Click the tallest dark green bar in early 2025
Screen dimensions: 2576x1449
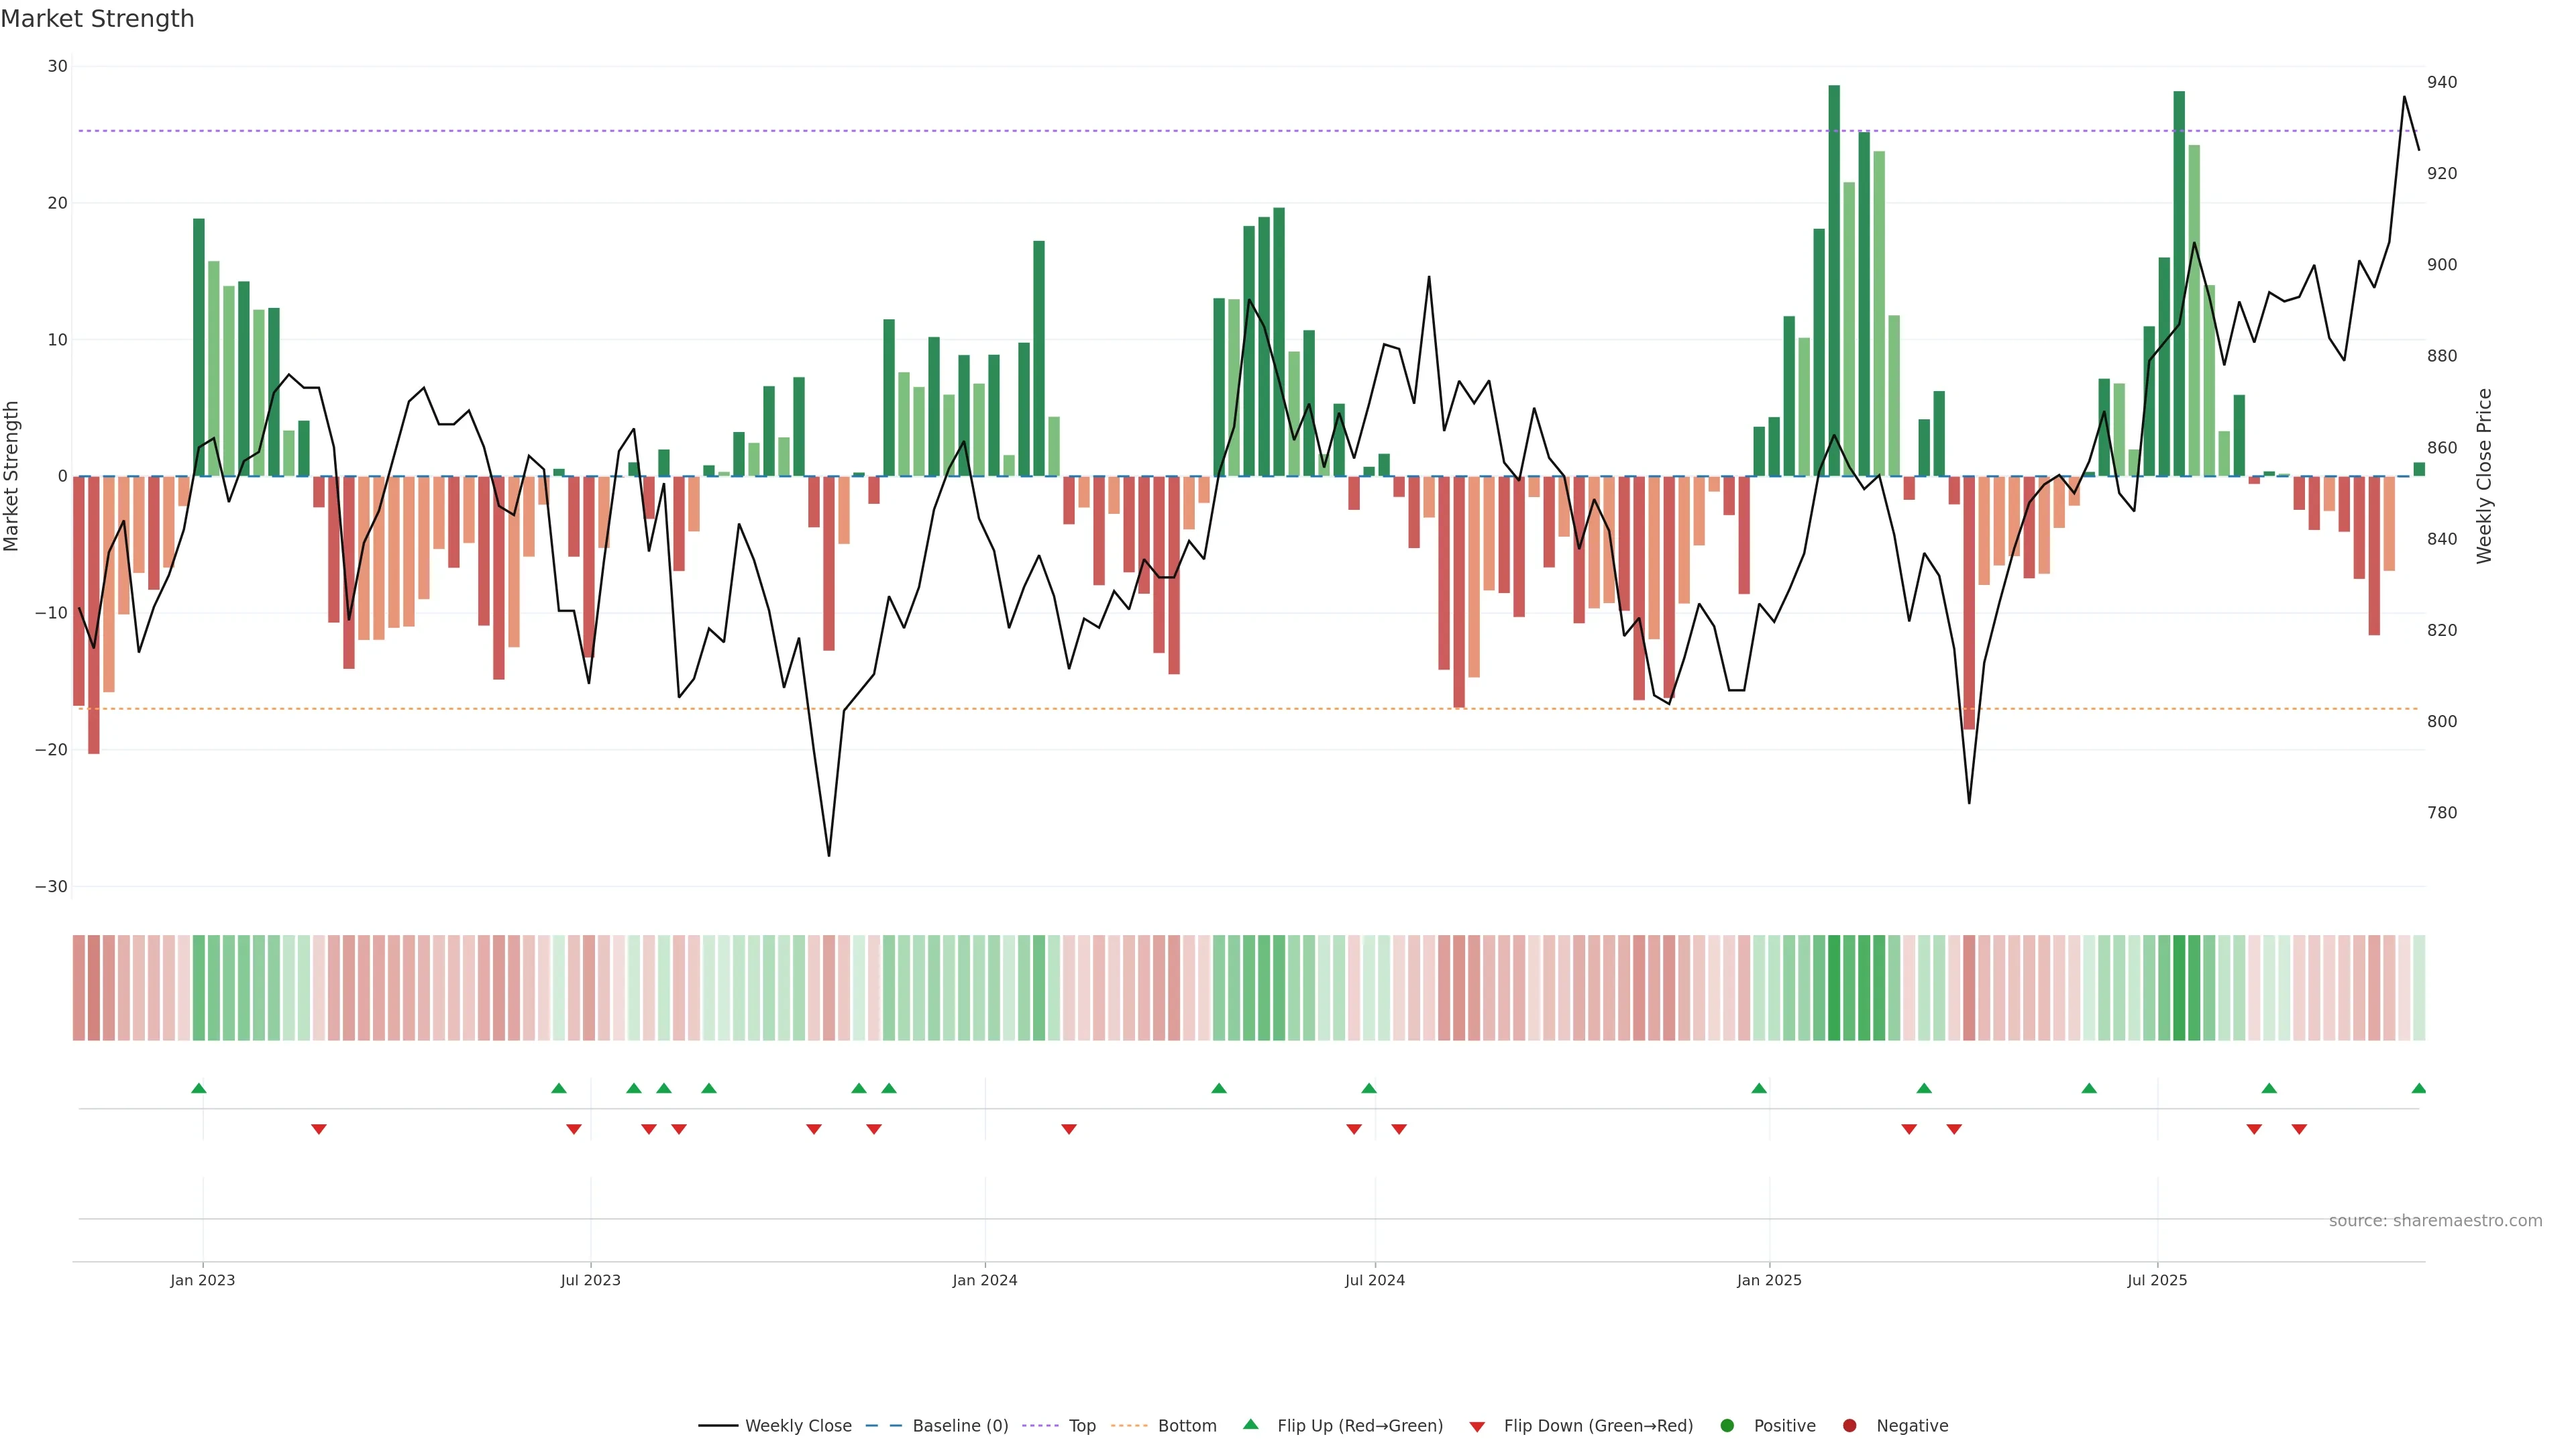tap(1834, 280)
